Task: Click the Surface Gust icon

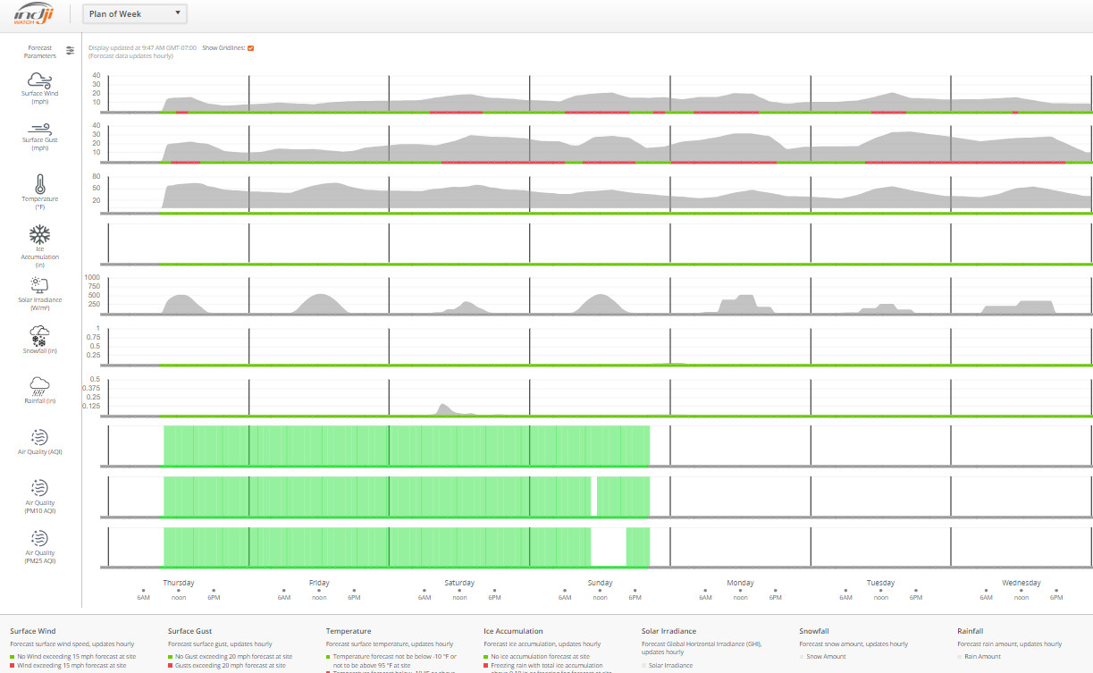Action: pos(40,130)
